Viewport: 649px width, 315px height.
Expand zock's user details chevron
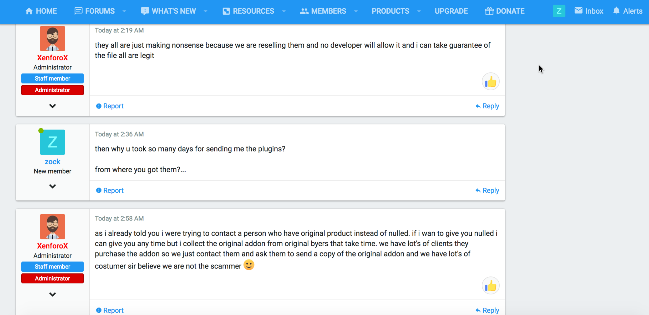(52, 186)
